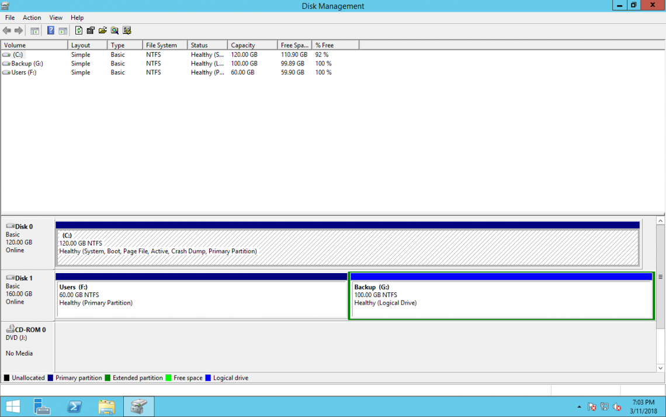Open the Action menu

coord(32,18)
